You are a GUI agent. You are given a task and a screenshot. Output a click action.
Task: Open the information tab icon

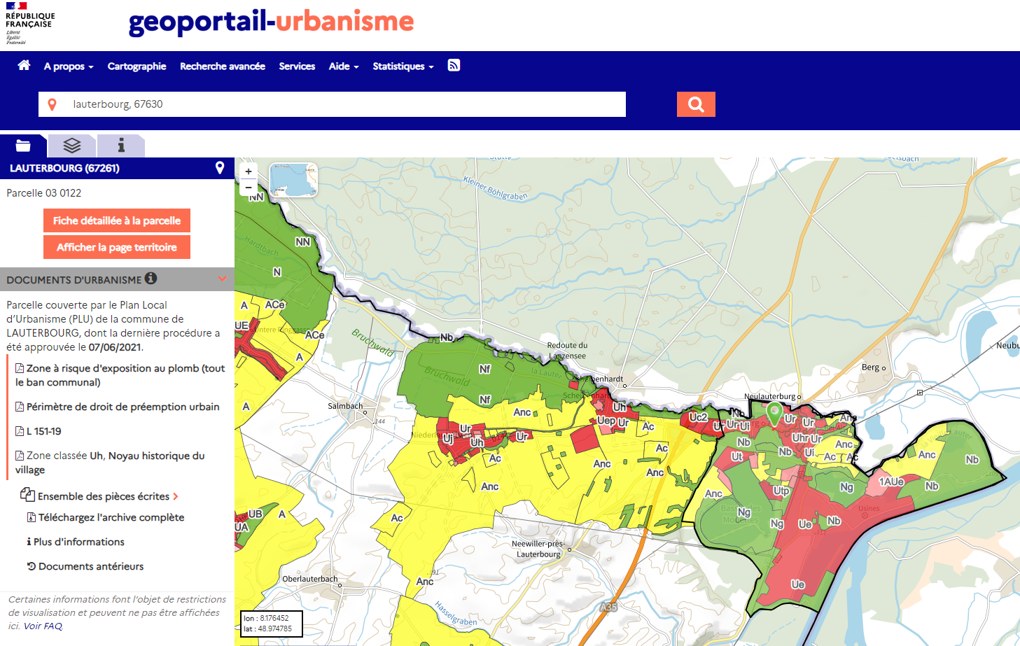click(x=121, y=146)
